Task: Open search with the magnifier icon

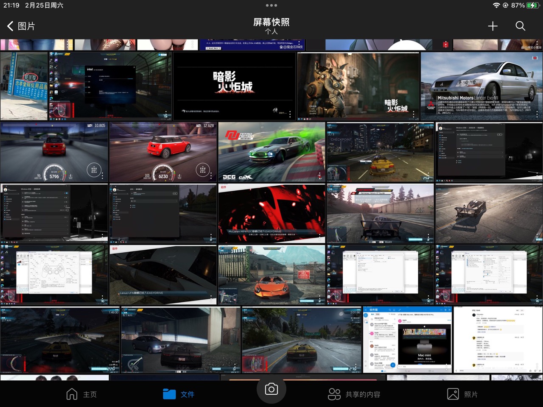Action: point(521,26)
